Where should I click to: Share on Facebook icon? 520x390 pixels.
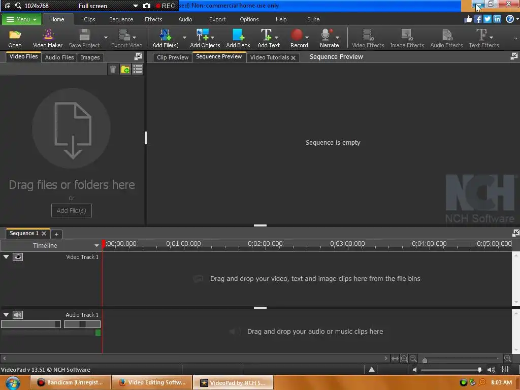477,19
